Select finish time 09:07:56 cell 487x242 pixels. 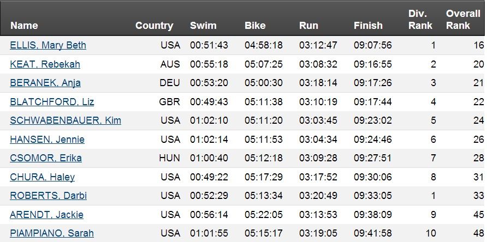373,45
